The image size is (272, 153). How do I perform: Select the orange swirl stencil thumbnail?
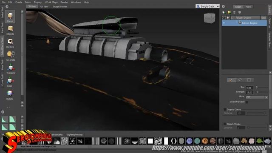(205, 141)
